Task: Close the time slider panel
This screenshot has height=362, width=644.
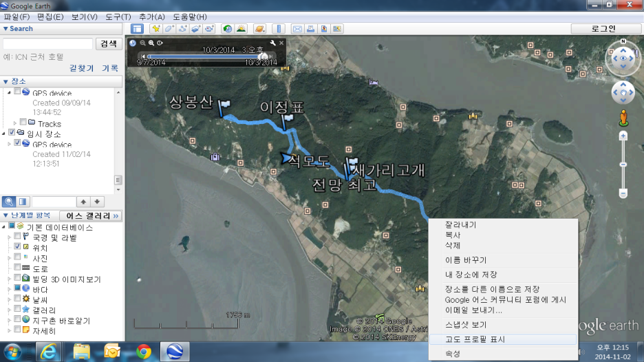Action: coord(281,43)
